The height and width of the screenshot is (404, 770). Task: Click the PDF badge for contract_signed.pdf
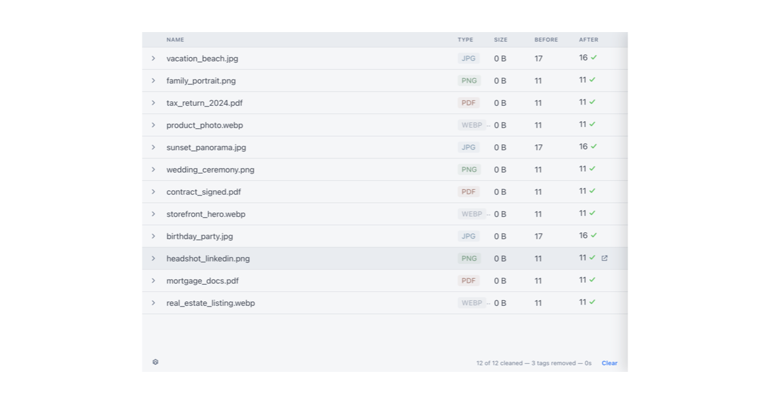point(469,192)
